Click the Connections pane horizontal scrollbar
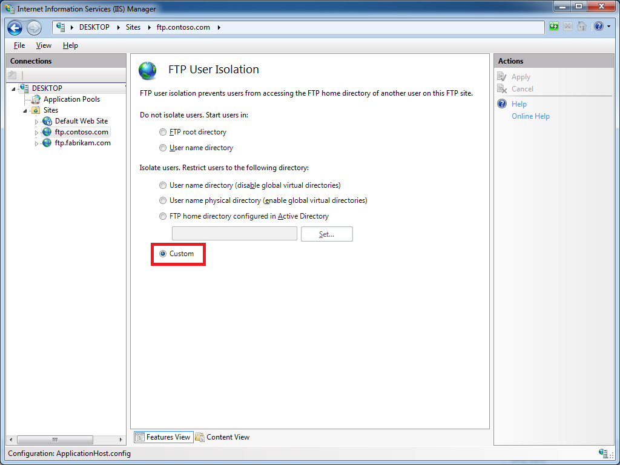 tap(54, 440)
